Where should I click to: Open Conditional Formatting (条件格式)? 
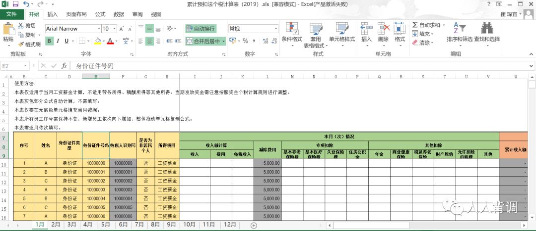pos(292,35)
